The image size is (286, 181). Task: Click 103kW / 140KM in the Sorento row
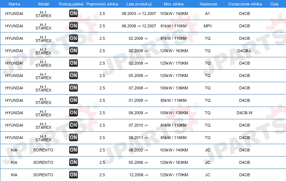[x=174, y=150]
